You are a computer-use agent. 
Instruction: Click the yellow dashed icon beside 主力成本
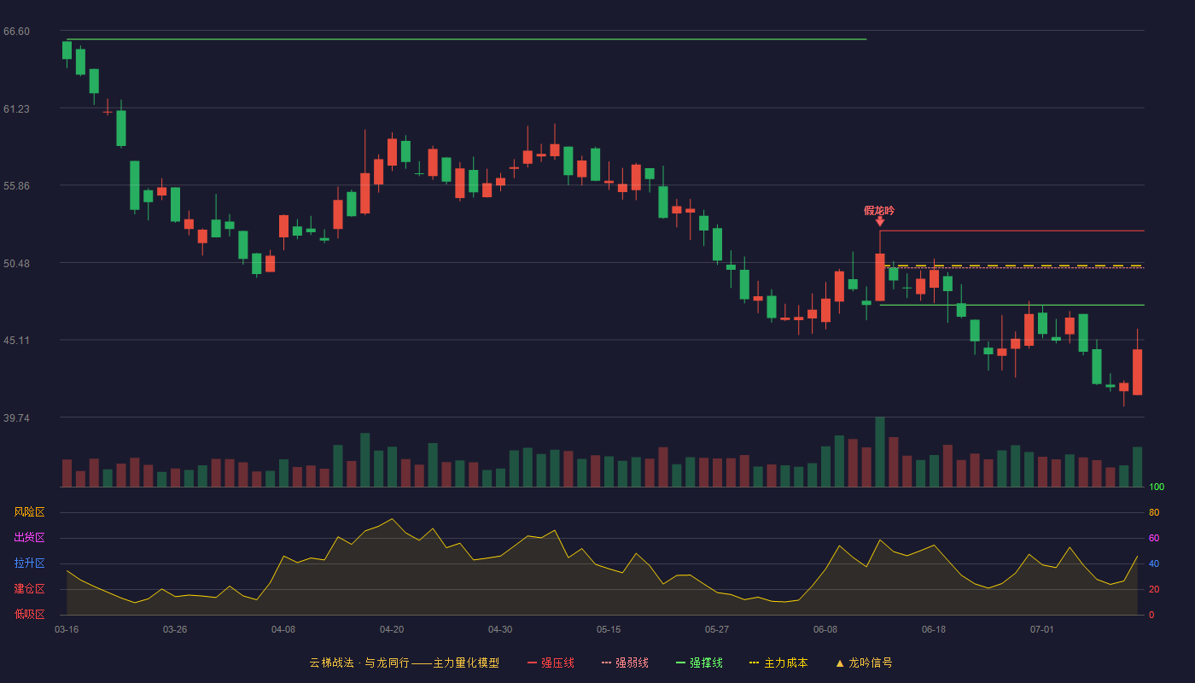pyautogui.click(x=754, y=663)
